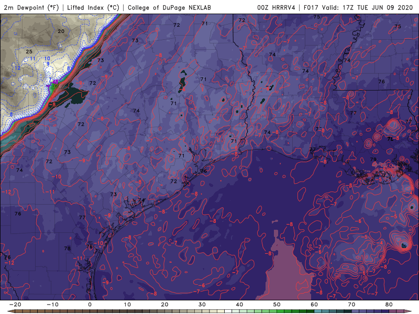419x314 pixels.
Task: Click the "70" label on the color scale
Action: click(351, 305)
